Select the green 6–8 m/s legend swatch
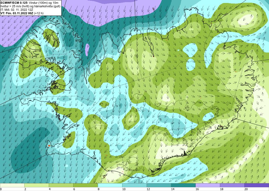This screenshot has width=269, height=191. 86,185
